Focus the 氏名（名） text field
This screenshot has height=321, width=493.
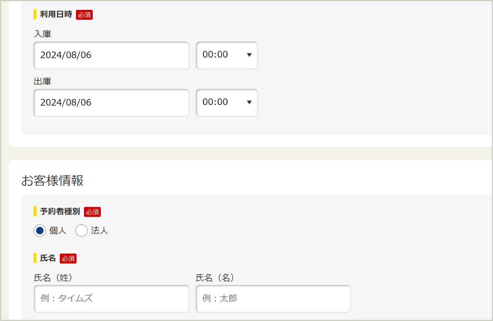pos(273,299)
